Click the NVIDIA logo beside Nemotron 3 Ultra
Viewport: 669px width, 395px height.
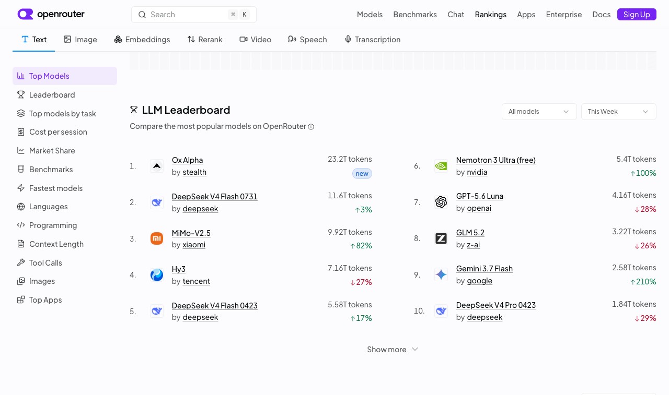pos(441,166)
